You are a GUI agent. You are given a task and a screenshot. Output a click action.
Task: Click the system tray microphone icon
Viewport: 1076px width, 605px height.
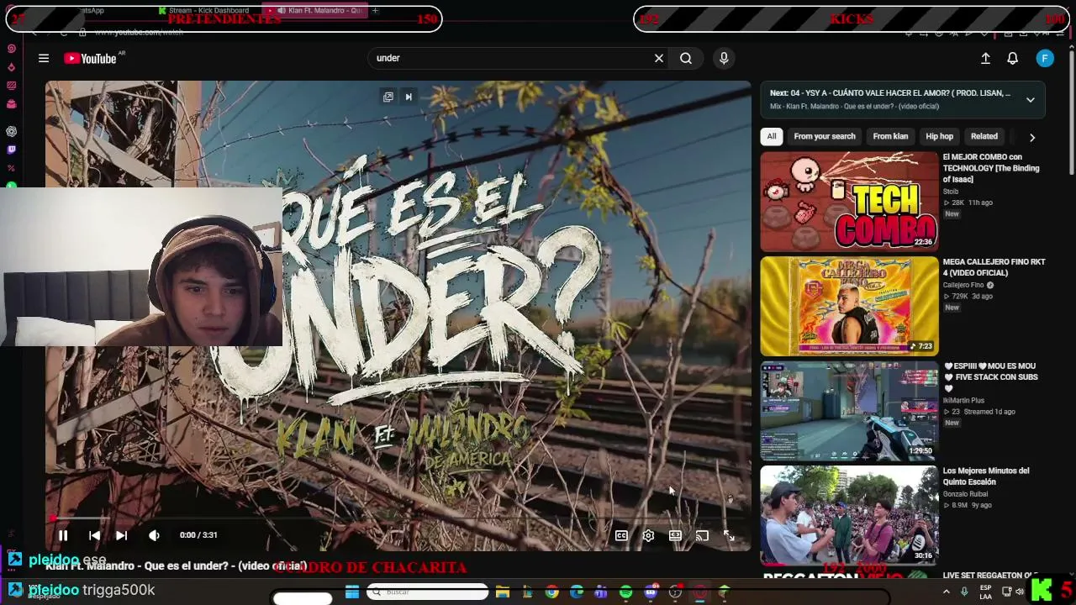pyautogui.click(x=965, y=592)
